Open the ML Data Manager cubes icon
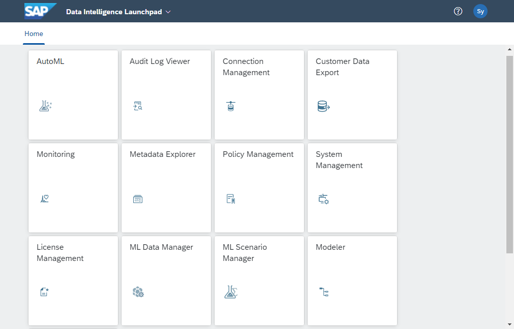 138,291
